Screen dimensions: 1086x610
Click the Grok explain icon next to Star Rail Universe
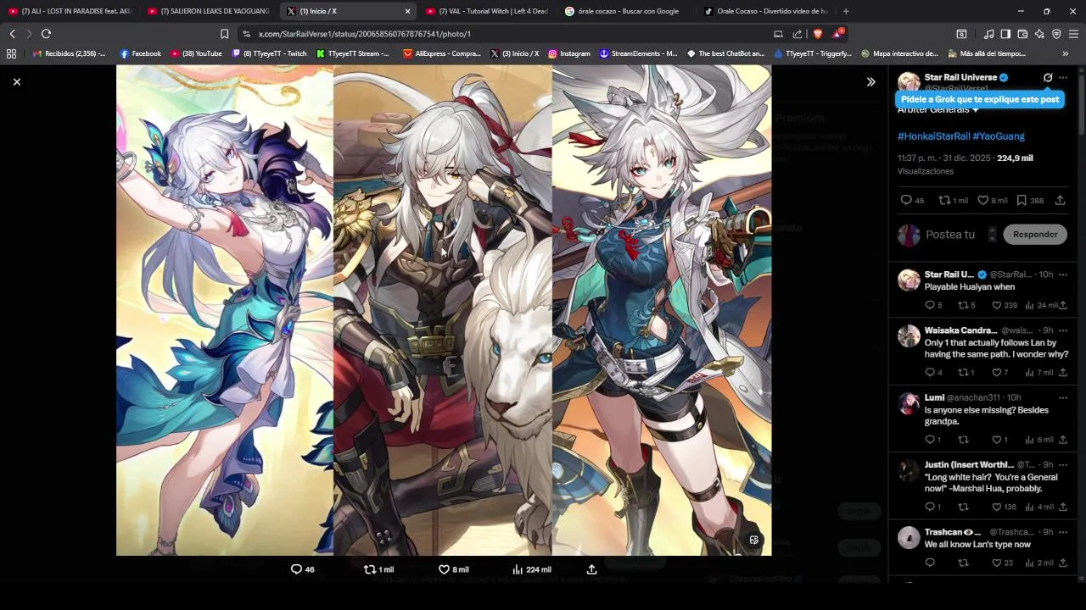pos(1048,78)
